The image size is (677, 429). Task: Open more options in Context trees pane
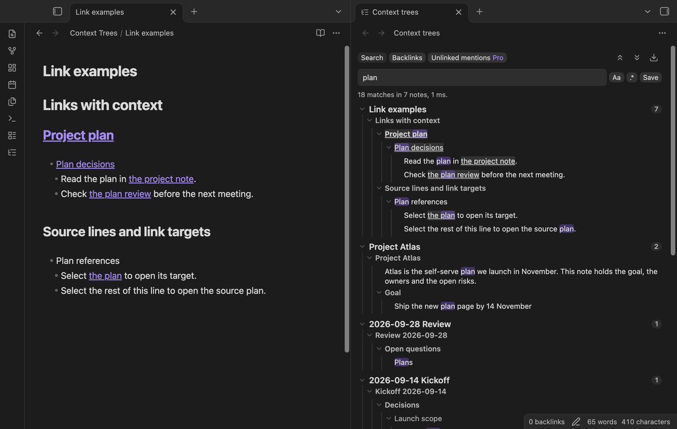662,33
